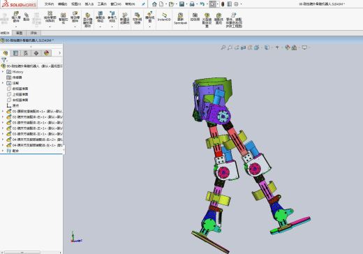
Task: Expand the History tree node
Action: tap(3, 72)
